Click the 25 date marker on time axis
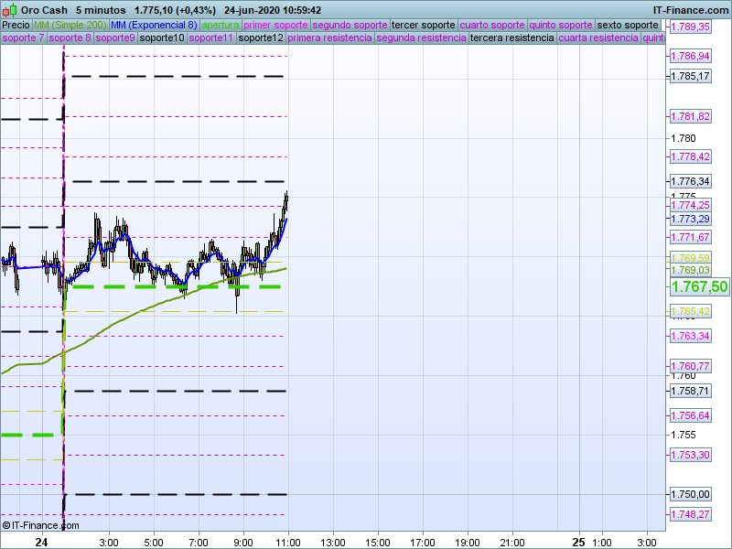The height and width of the screenshot is (549, 732). (577, 542)
